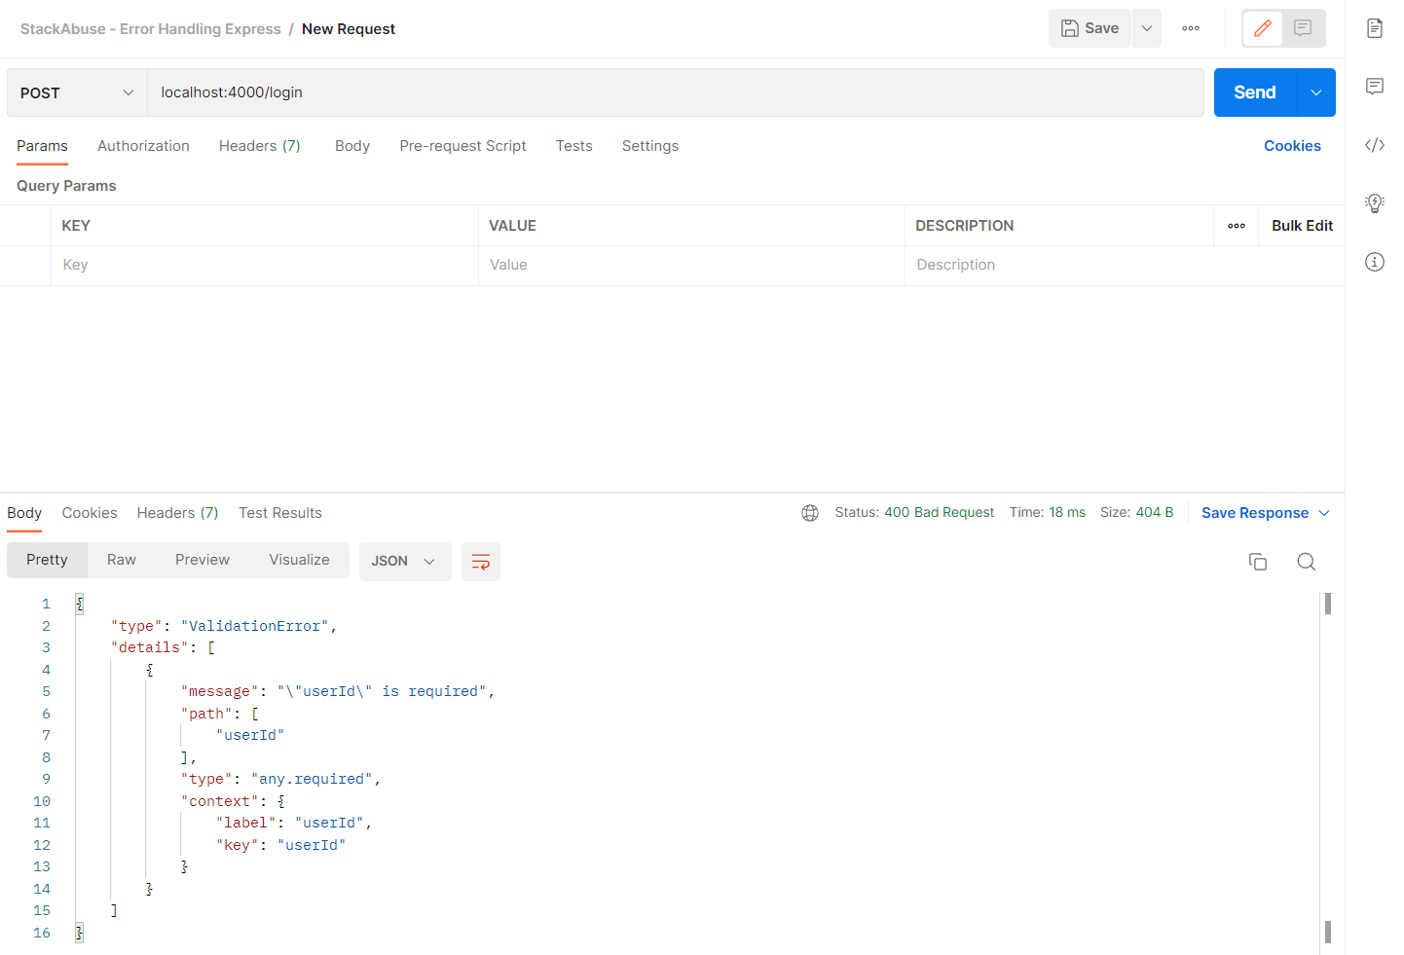This screenshot has width=1404, height=955.
Task: Search the response with magnifier icon
Action: (x=1307, y=562)
